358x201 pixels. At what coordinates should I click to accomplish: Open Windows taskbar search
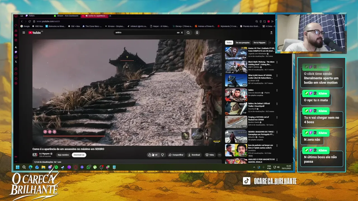pyautogui.click(x=24, y=167)
